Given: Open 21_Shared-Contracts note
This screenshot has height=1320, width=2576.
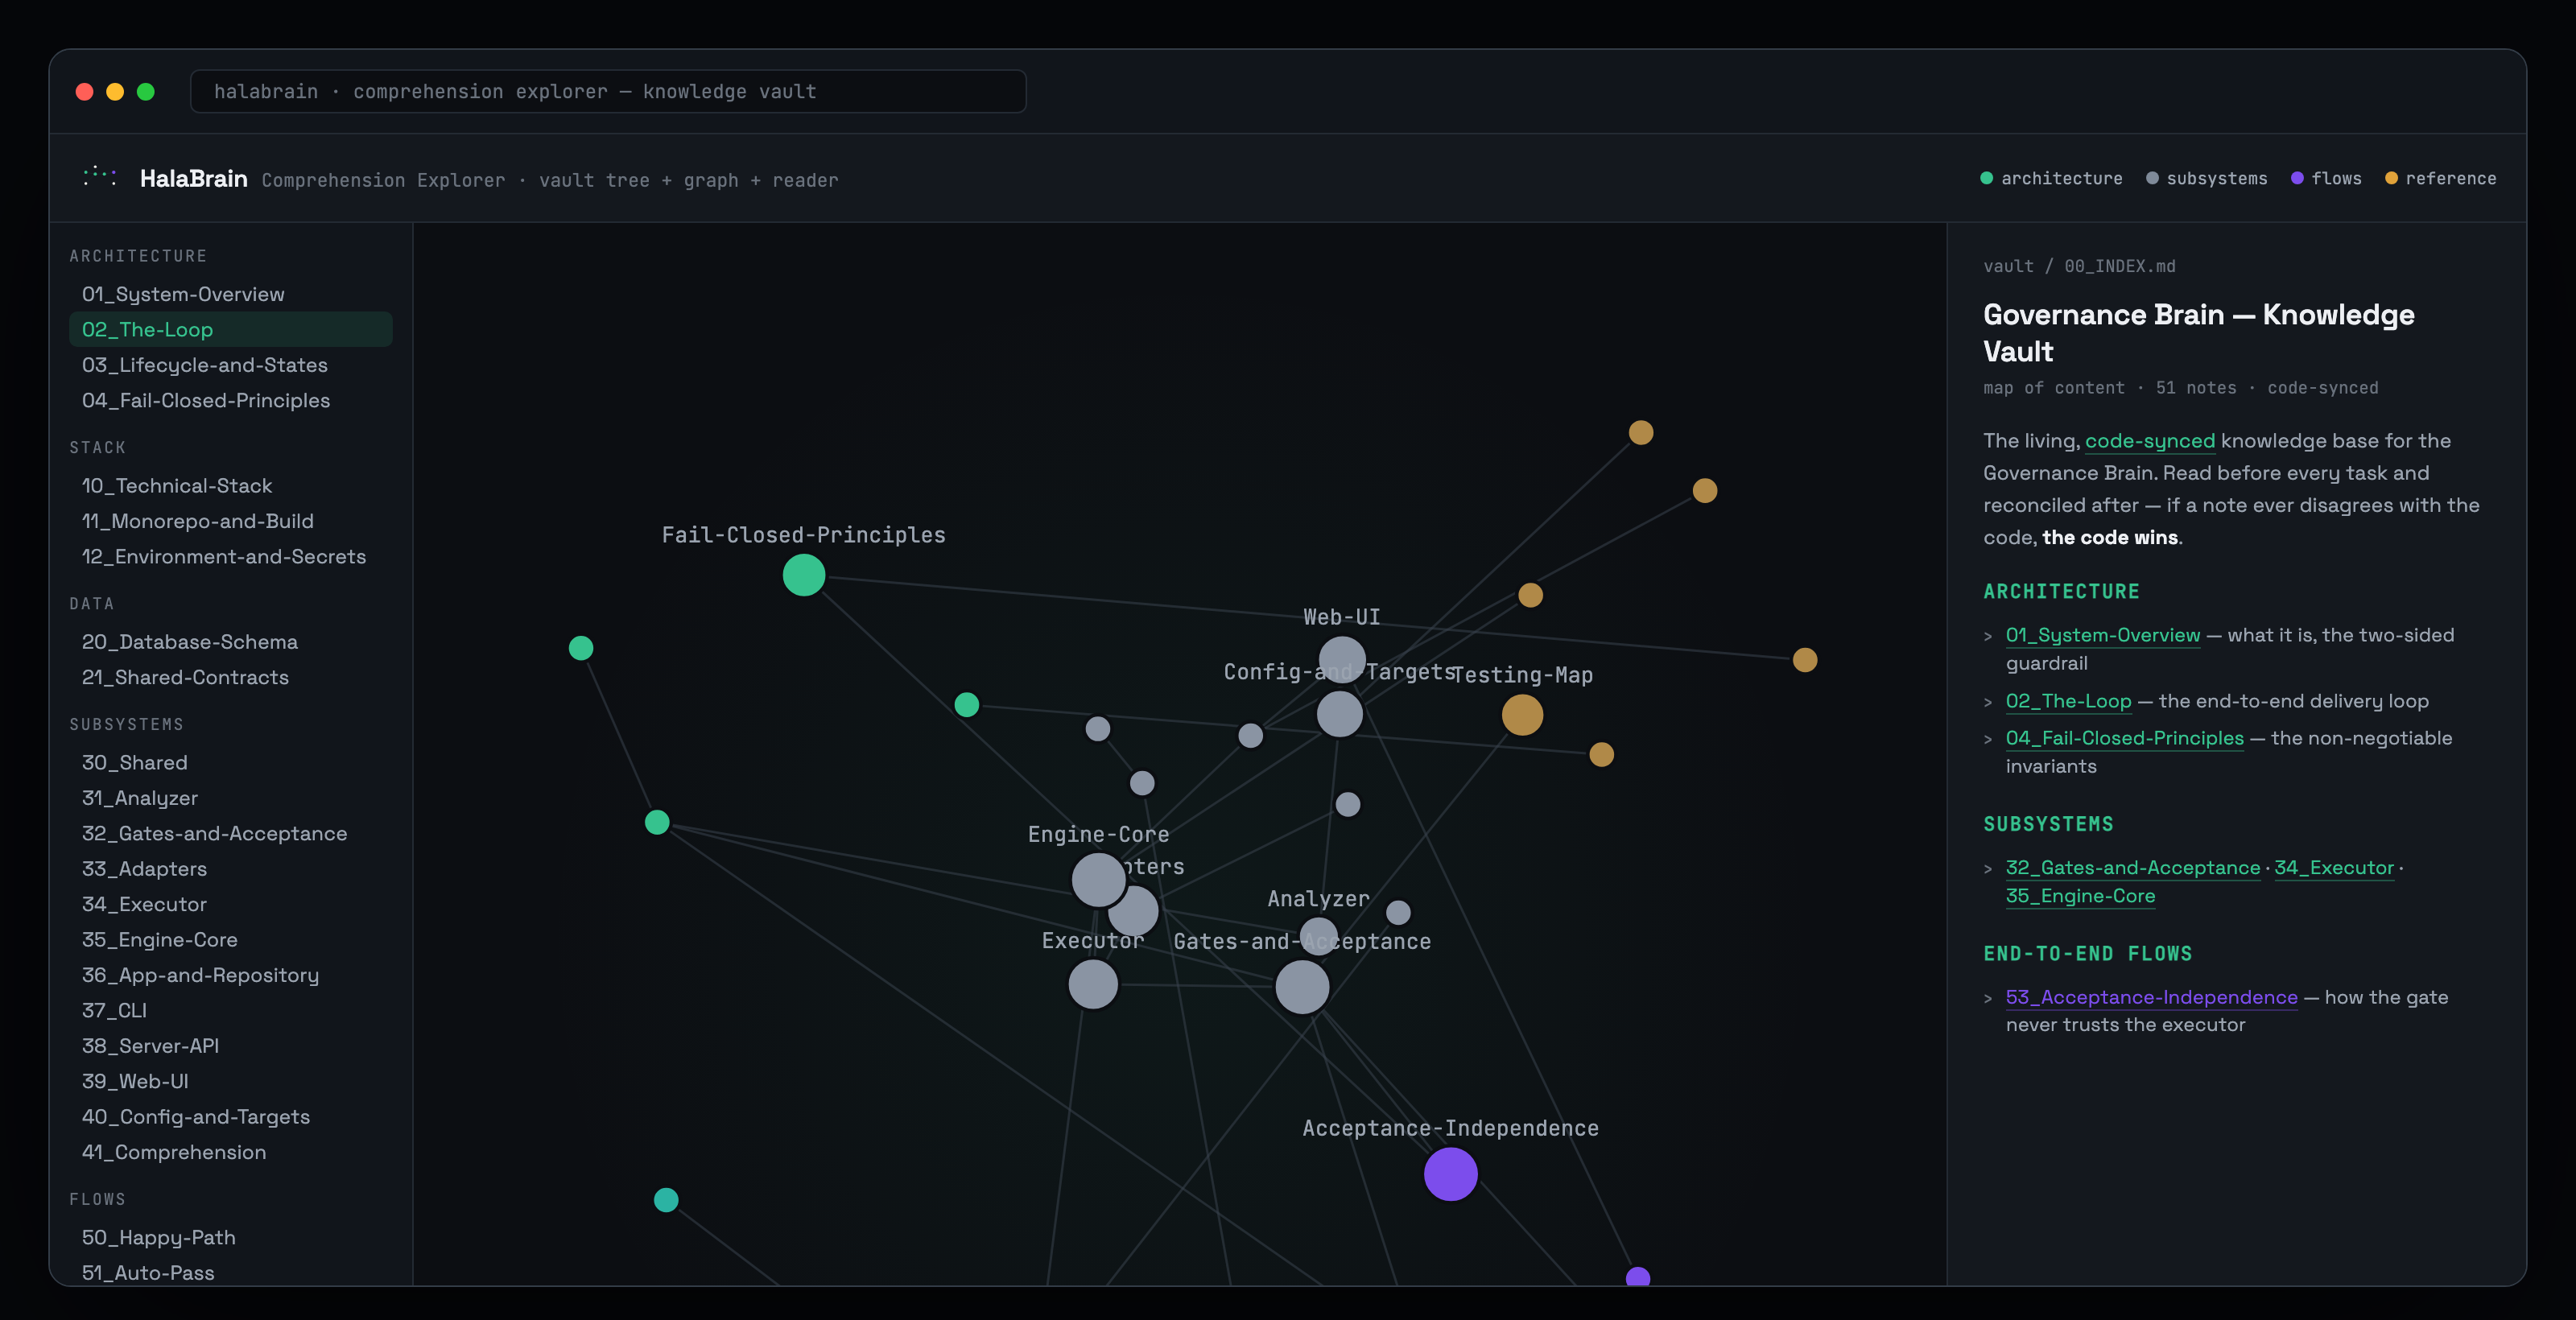Looking at the screenshot, I should click(x=231, y=677).
